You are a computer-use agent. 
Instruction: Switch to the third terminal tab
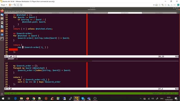click(90, 13)
